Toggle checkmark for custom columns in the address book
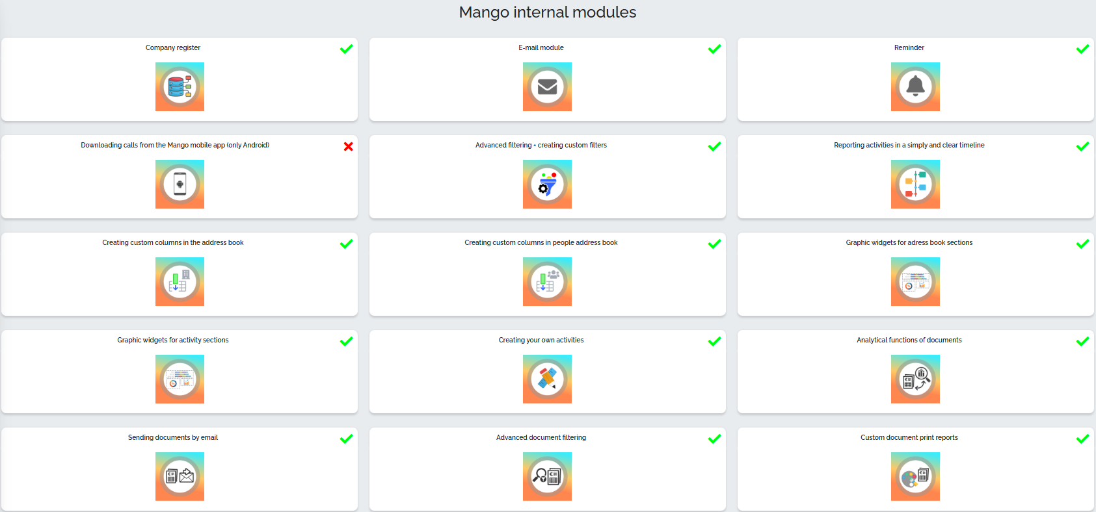1096x512 pixels. (x=346, y=244)
